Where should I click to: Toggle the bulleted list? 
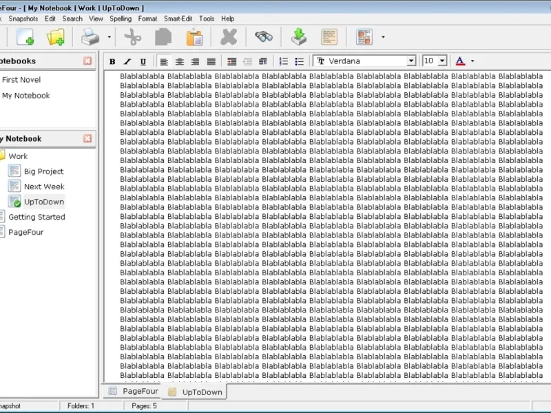pyautogui.click(x=299, y=61)
